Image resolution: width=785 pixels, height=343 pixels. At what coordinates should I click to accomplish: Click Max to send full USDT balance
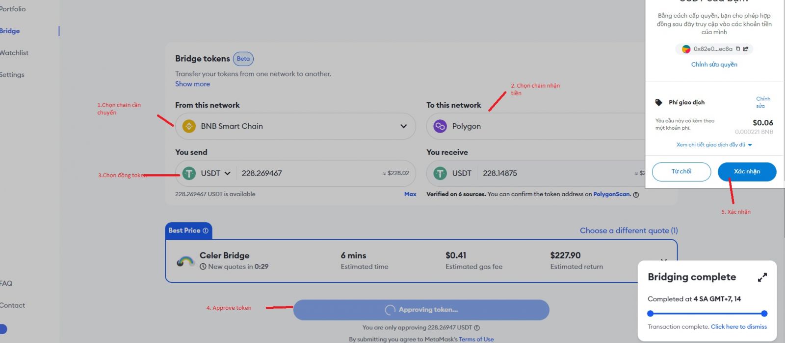410,194
